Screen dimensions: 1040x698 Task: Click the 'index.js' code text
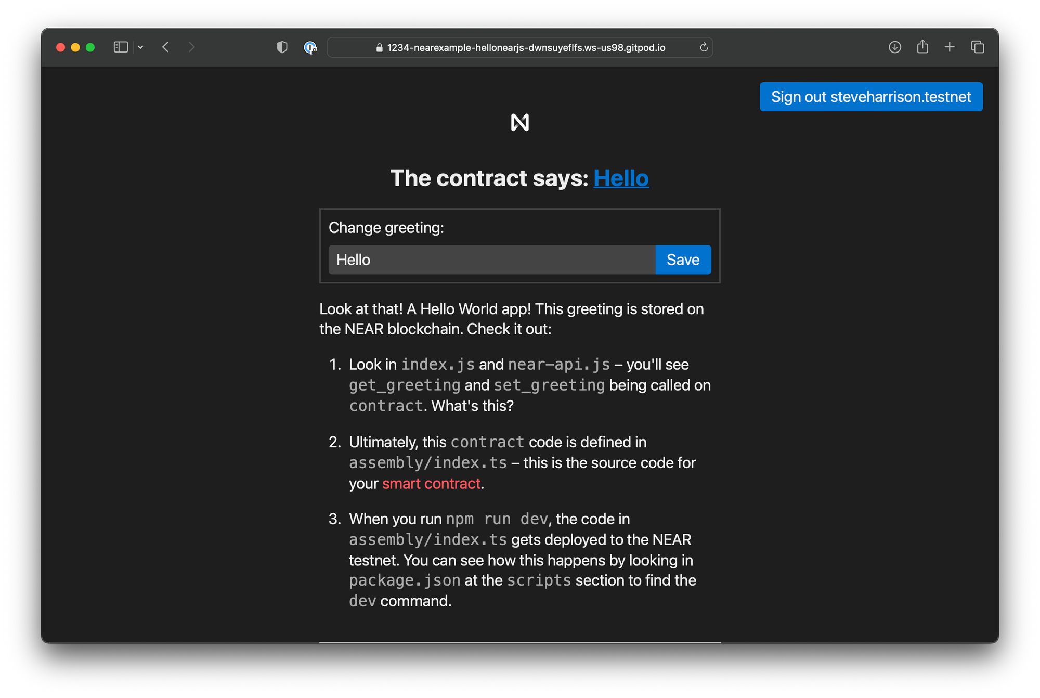438,365
